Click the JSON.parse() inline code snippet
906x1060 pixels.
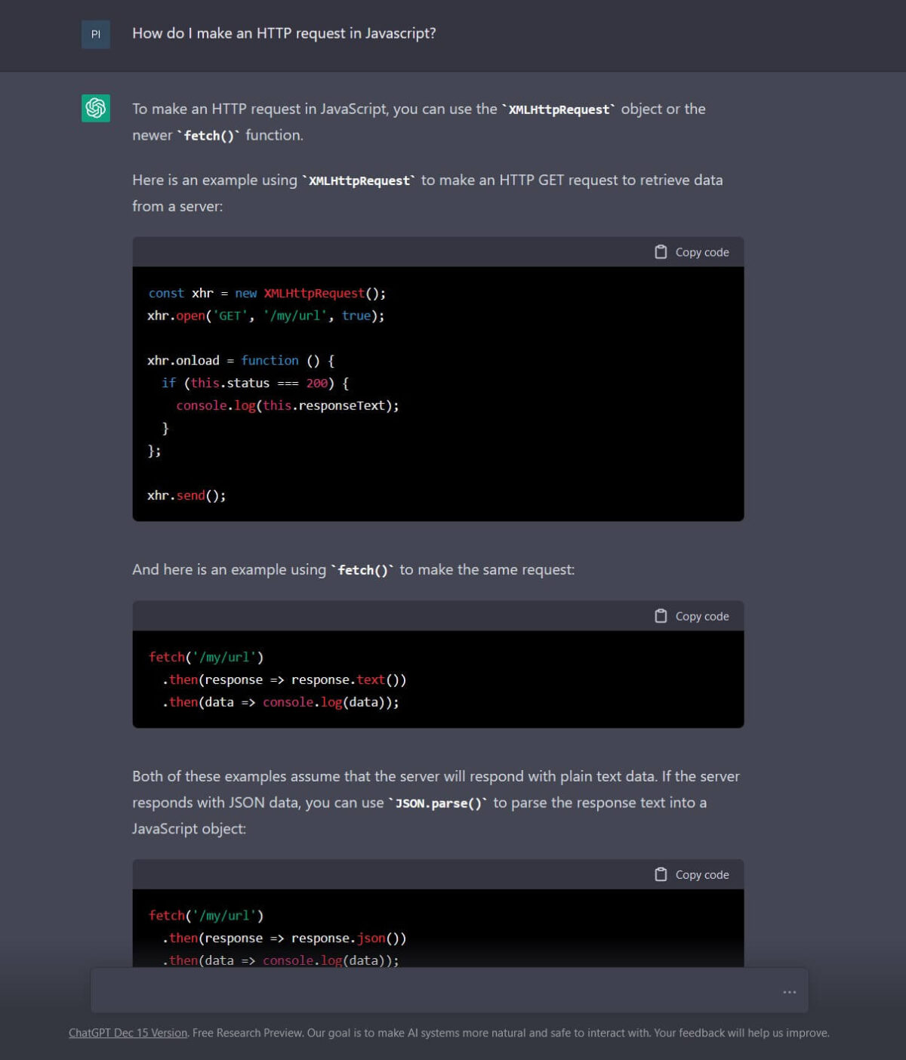[438, 803]
